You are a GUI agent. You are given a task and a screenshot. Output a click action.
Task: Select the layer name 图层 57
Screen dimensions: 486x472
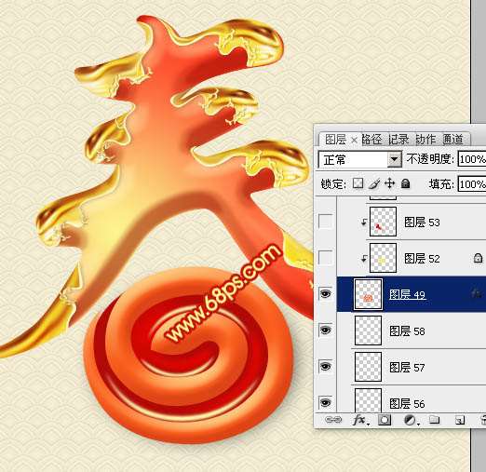(x=407, y=368)
